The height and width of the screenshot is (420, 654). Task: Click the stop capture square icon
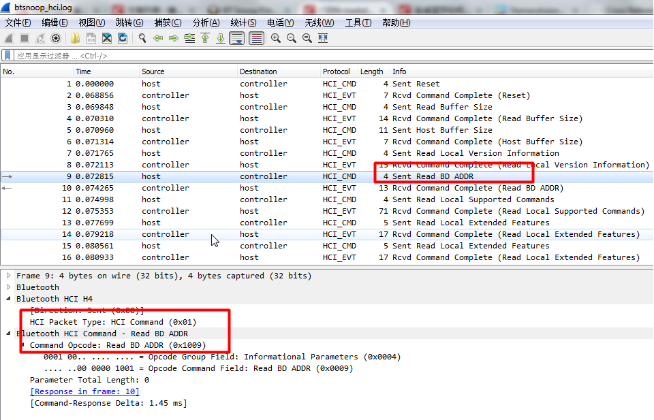pyautogui.click(x=25, y=38)
